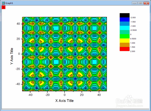Click the contour plot area
Viewport: 151px width, 111px height.
[65, 54]
